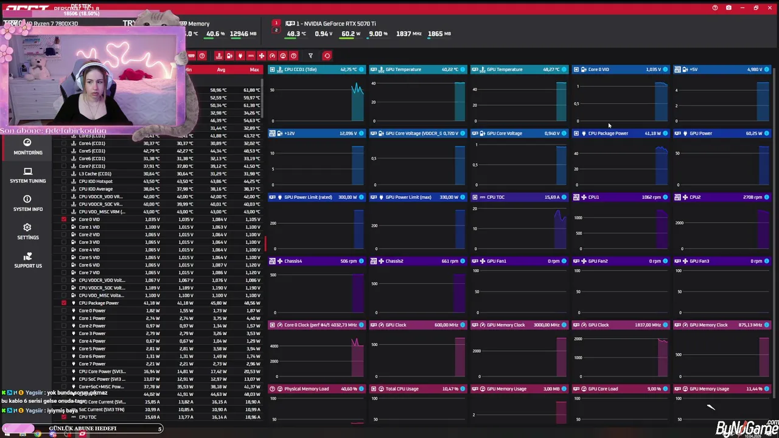The image size is (779, 438).
Task: Show voltage sensors via battery toolbar icon
Action: [229, 56]
